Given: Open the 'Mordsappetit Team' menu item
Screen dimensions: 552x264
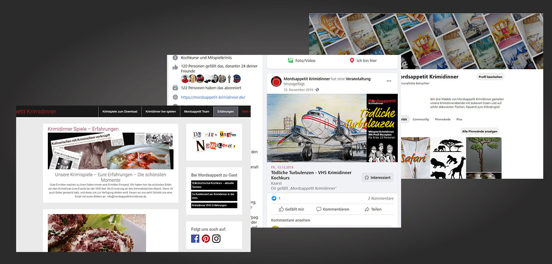Looking at the screenshot, I should coord(196,111).
